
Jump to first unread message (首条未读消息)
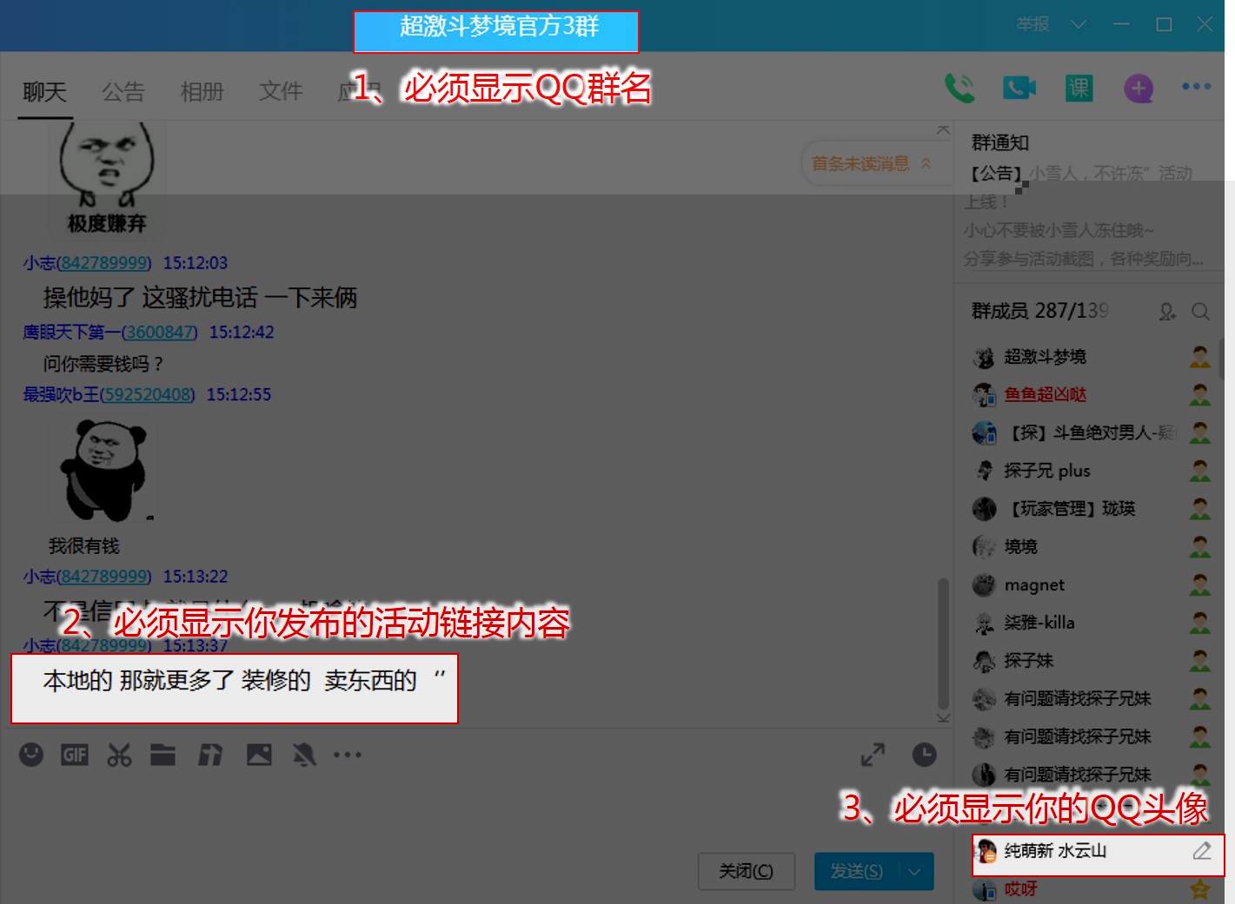869,163
